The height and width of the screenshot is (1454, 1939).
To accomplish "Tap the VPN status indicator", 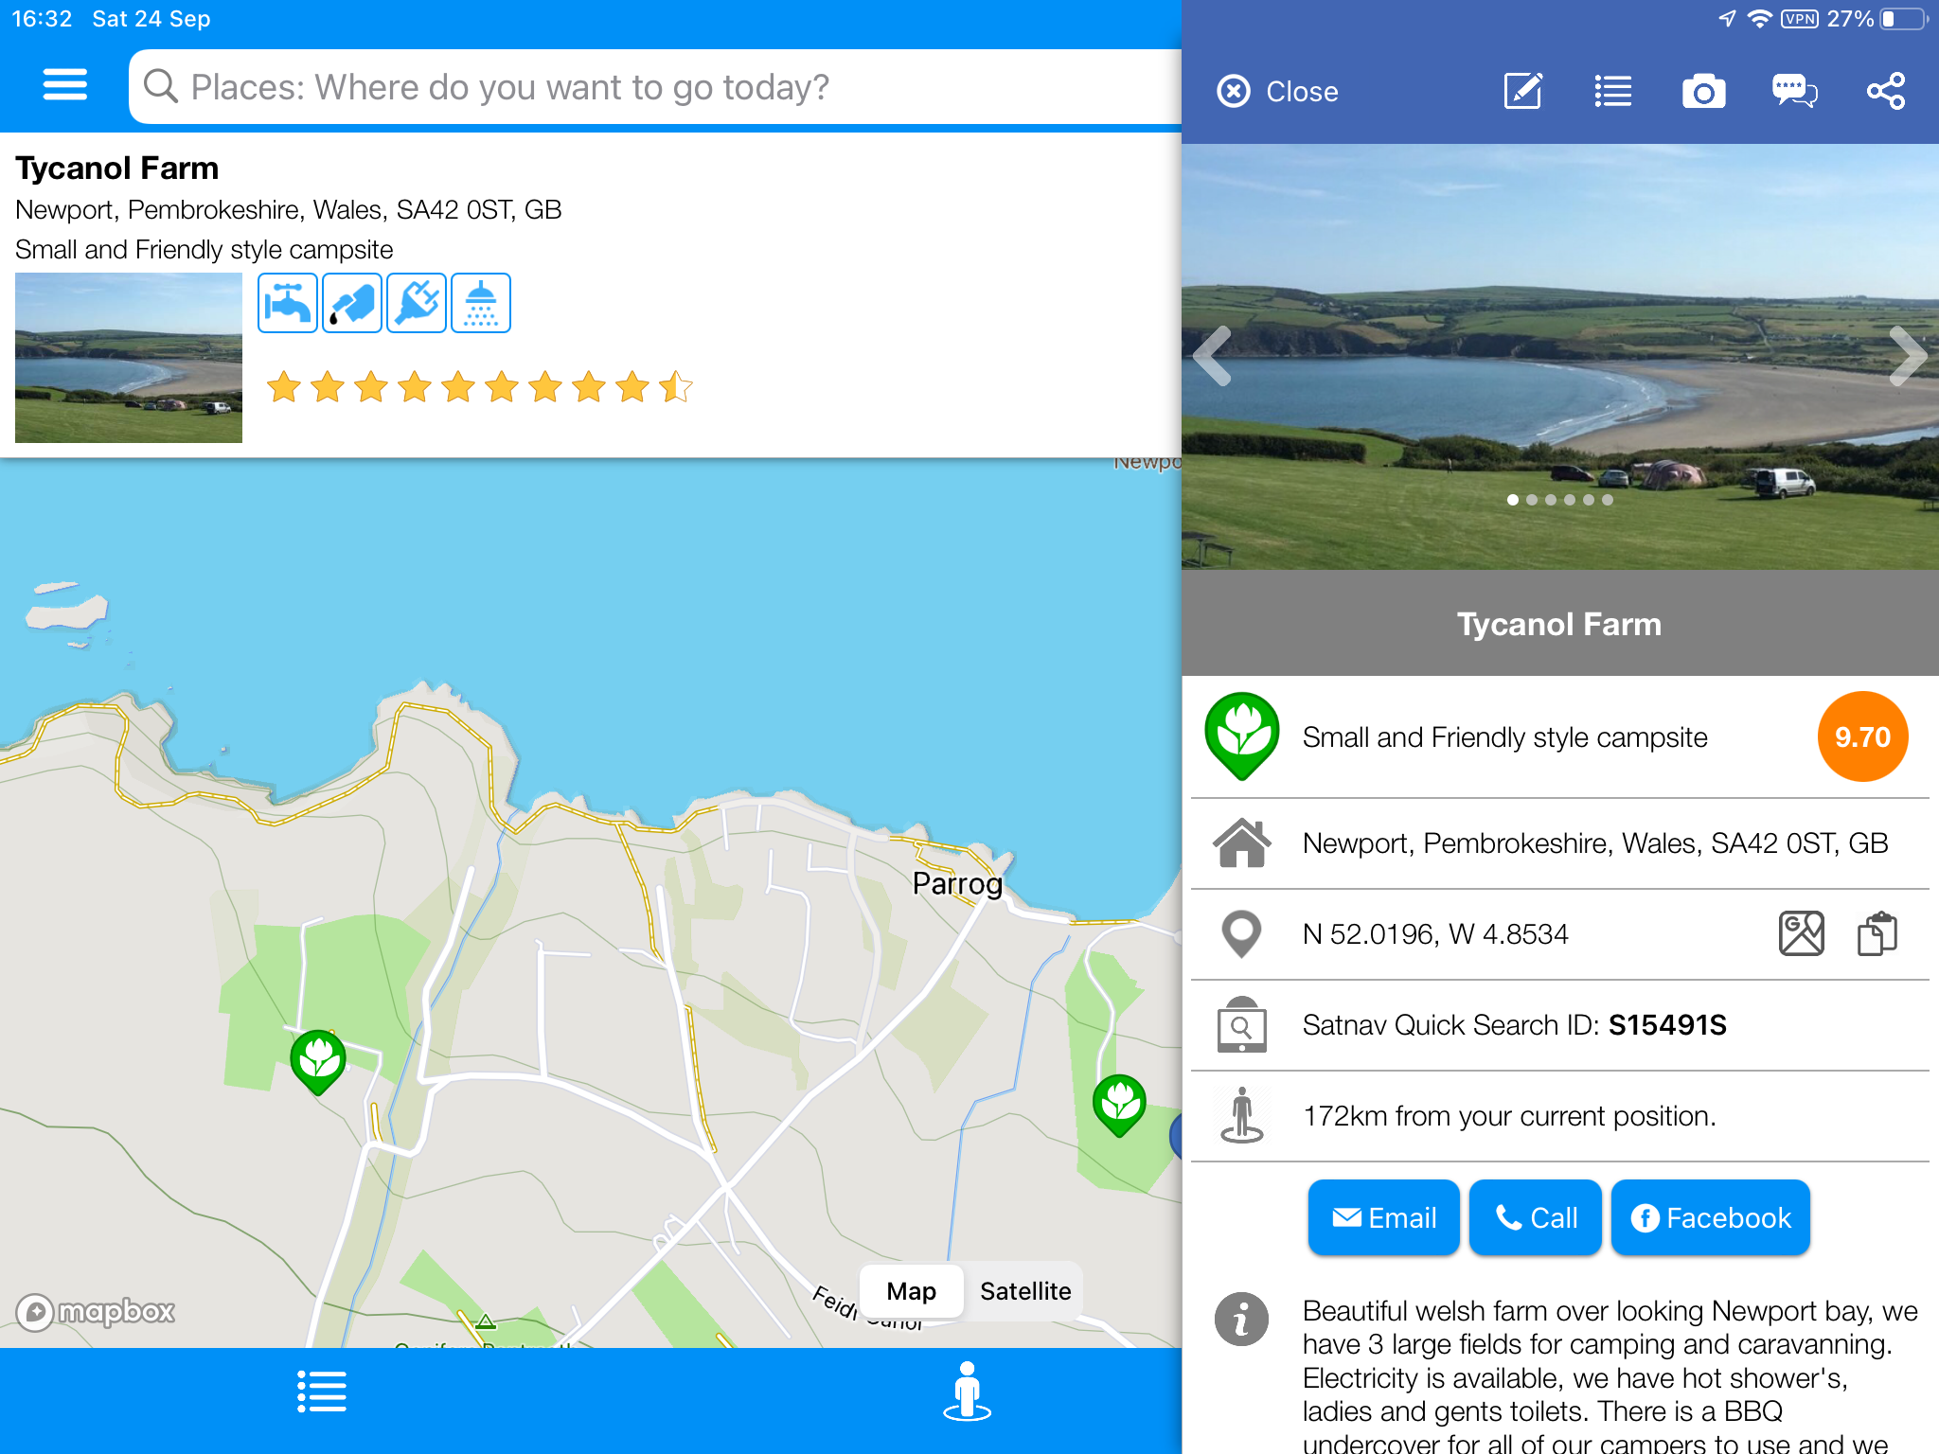I will pos(1799,19).
